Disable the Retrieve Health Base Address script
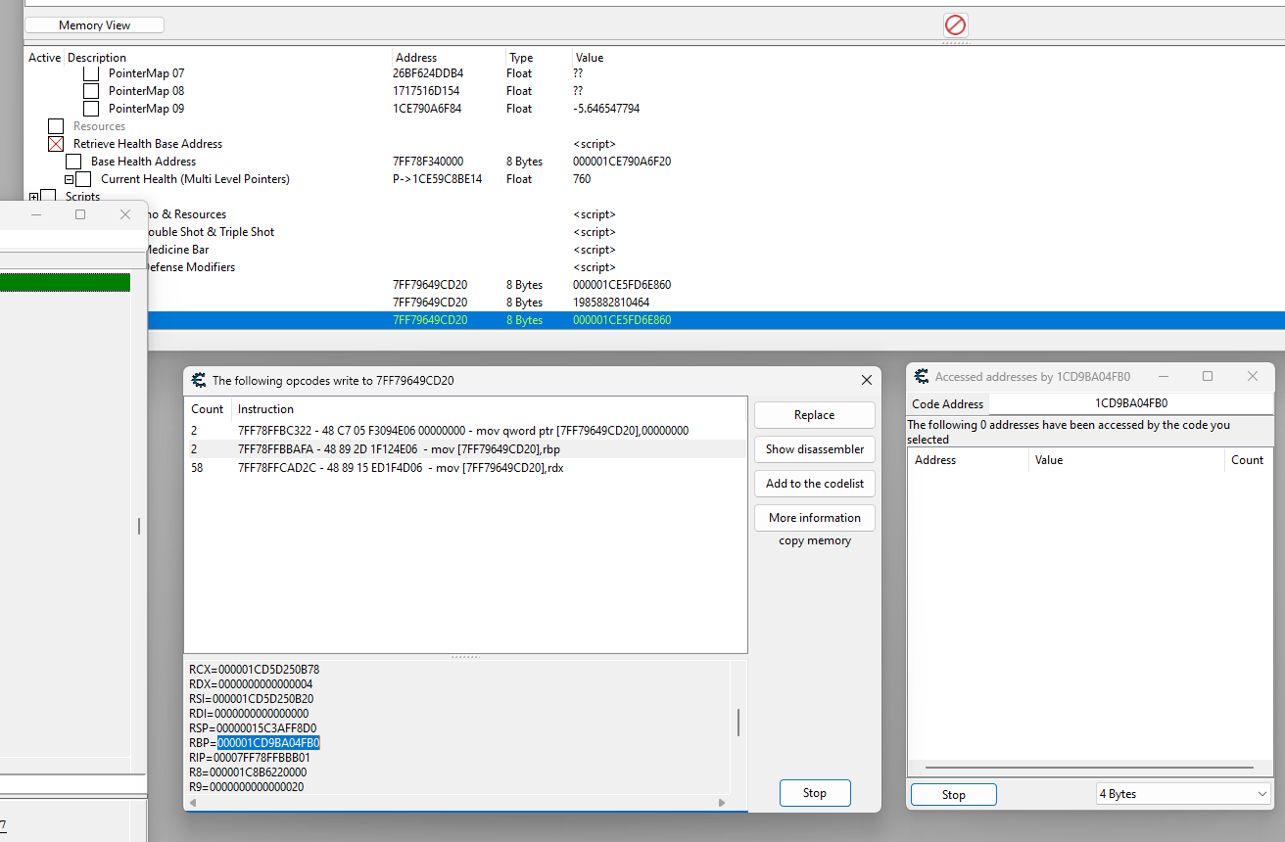This screenshot has height=842, width=1285. [x=56, y=144]
